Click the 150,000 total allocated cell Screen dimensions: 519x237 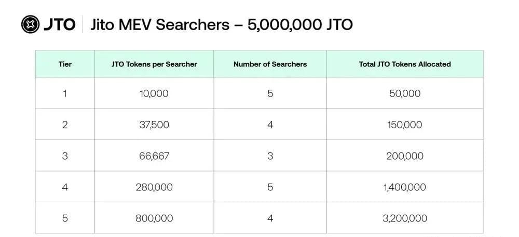tap(405, 125)
